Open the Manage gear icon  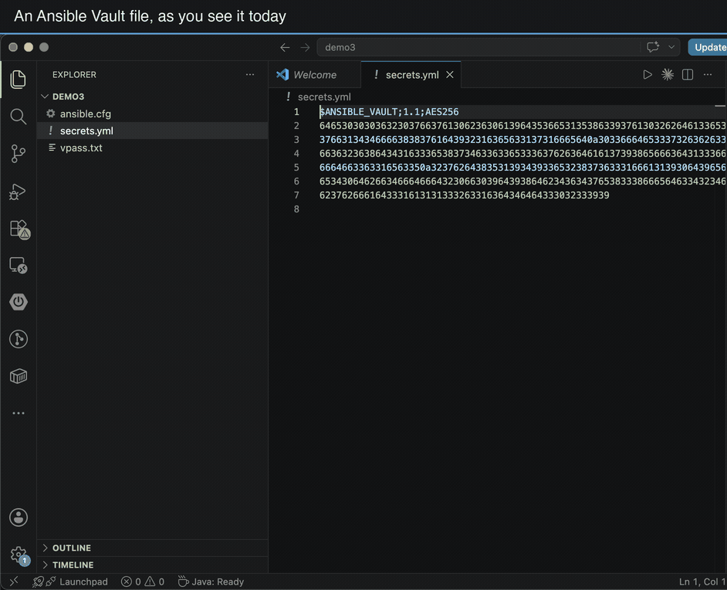click(x=19, y=554)
